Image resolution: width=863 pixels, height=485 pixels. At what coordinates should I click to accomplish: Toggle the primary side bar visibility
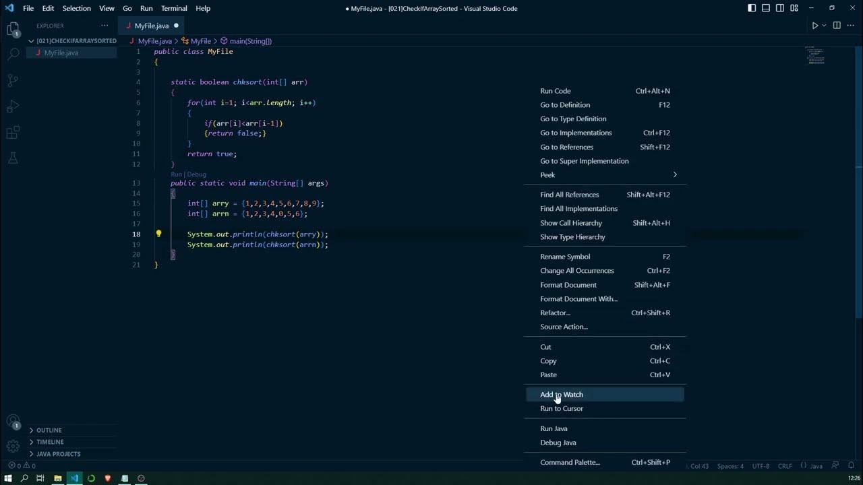point(752,8)
